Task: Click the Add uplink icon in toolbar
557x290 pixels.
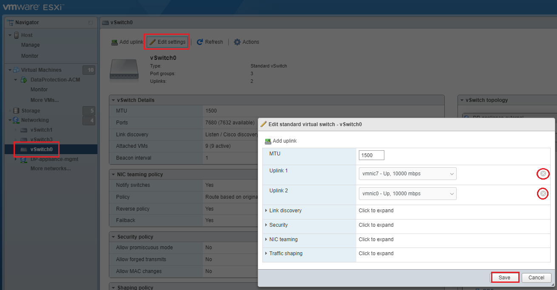Action: pos(114,42)
